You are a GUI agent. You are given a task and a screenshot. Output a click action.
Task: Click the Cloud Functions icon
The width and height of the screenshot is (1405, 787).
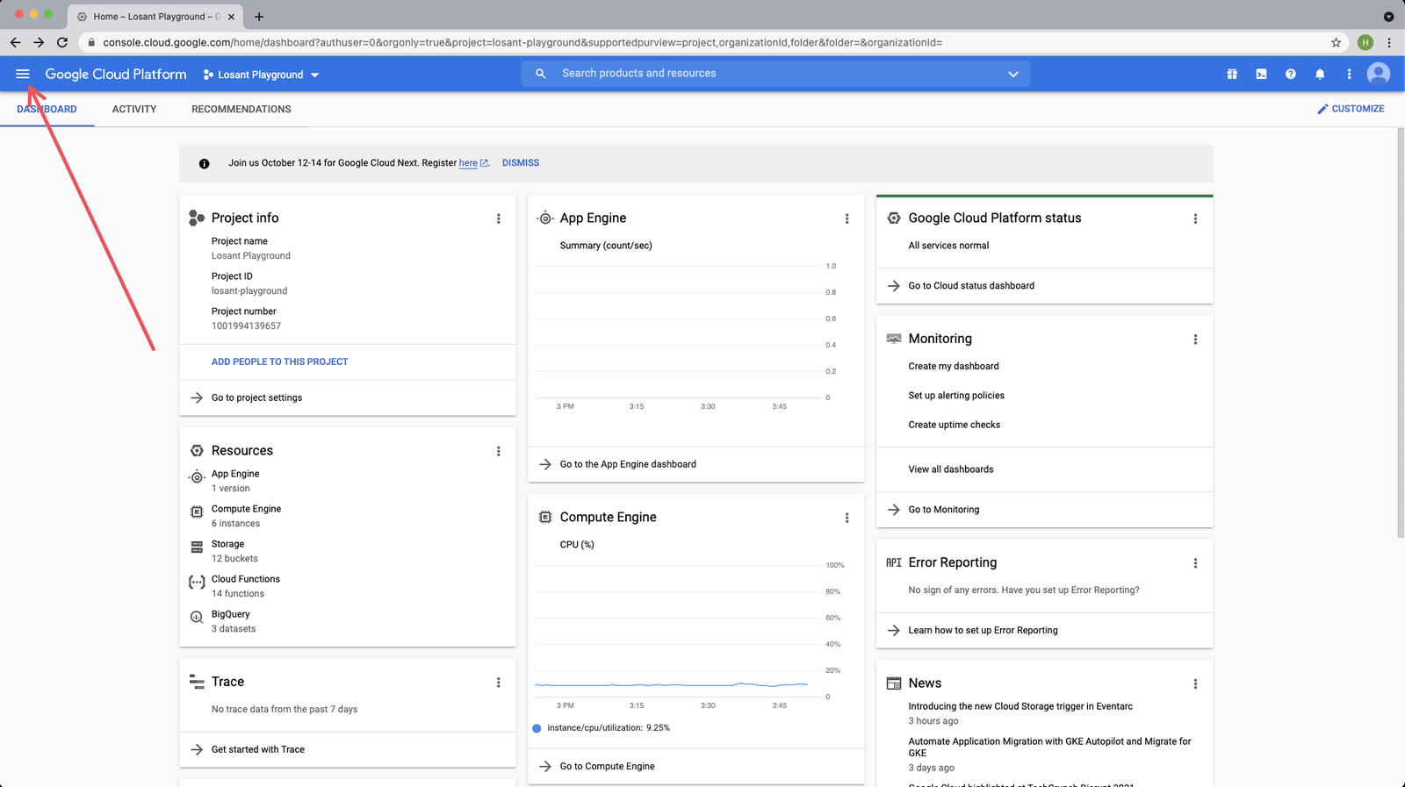[197, 582]
